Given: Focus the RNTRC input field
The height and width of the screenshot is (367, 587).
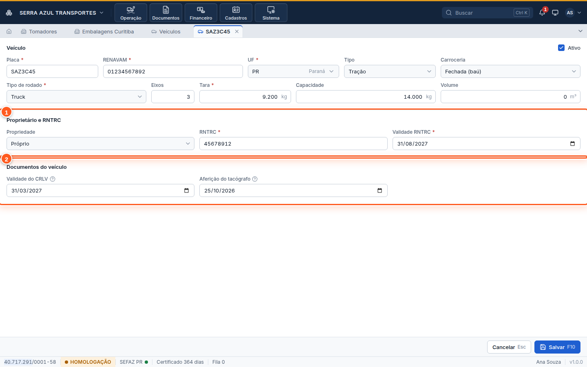Looking at the screenshot, I should tap(293, 144).
